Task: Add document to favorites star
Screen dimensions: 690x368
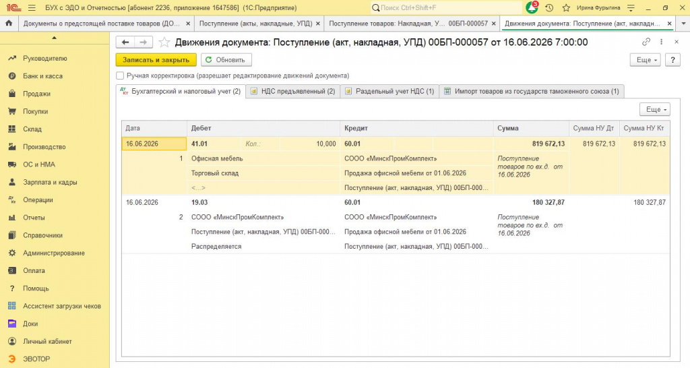Action: (164, 42)
